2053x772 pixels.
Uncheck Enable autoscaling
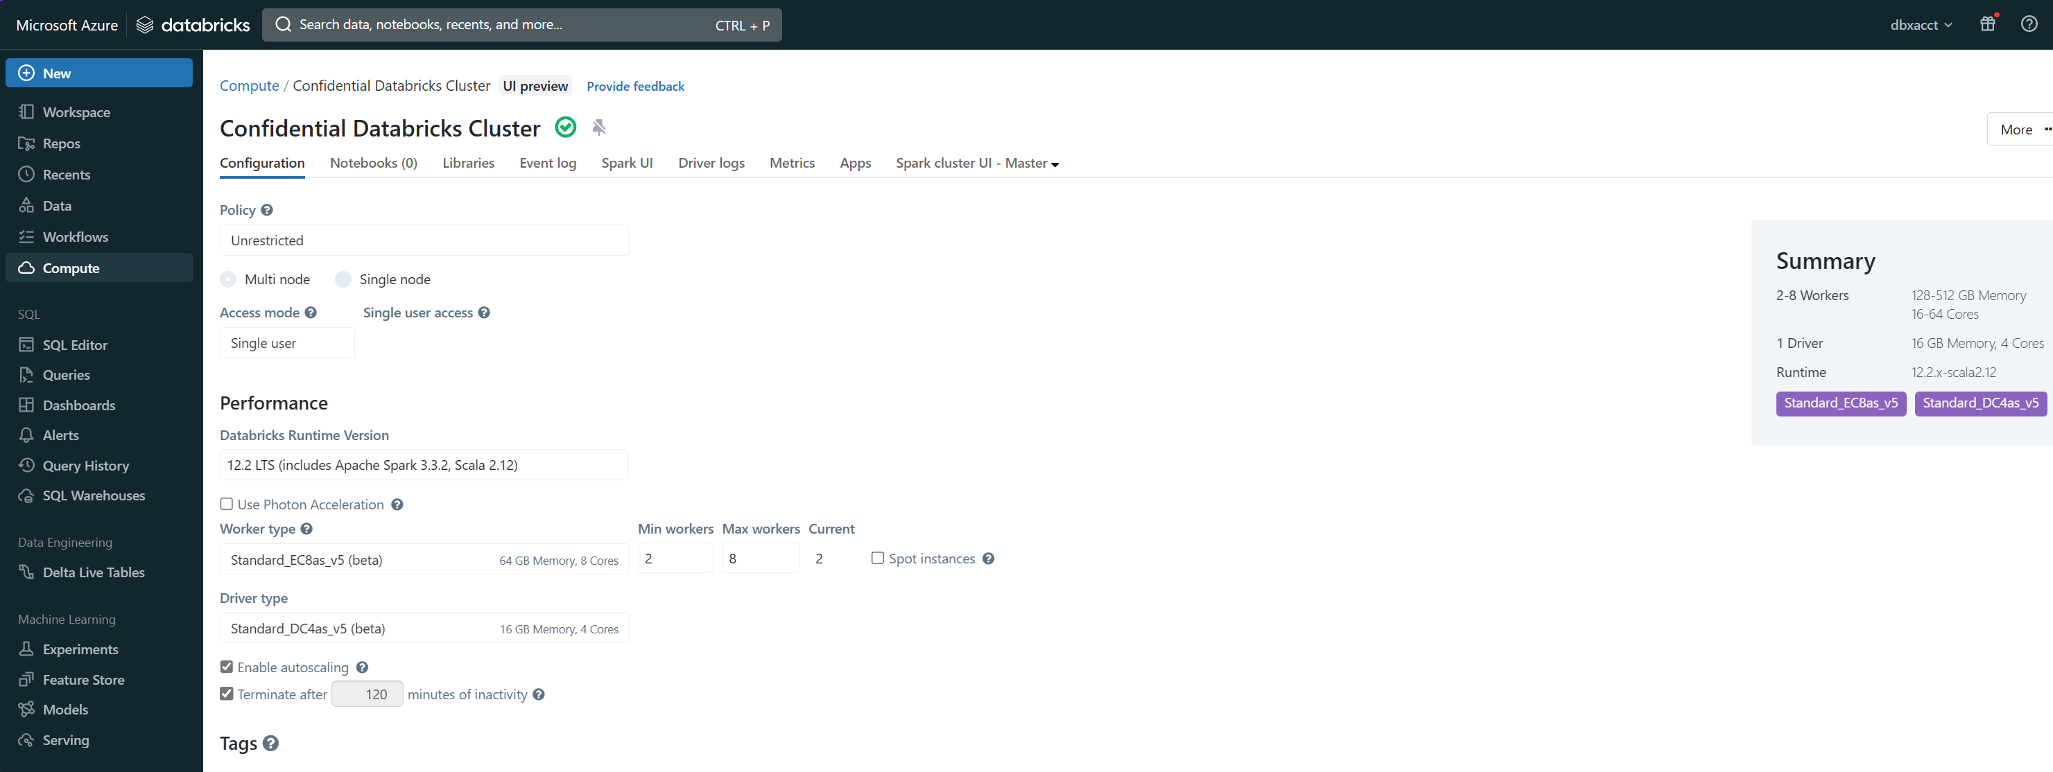tap(226, 667)
